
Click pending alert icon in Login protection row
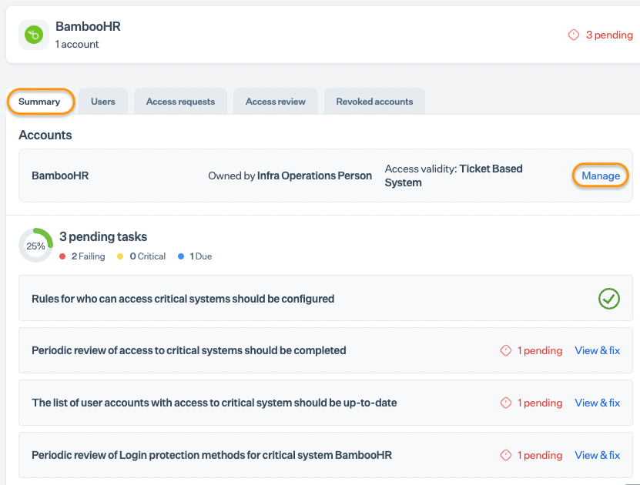point(506,455)
